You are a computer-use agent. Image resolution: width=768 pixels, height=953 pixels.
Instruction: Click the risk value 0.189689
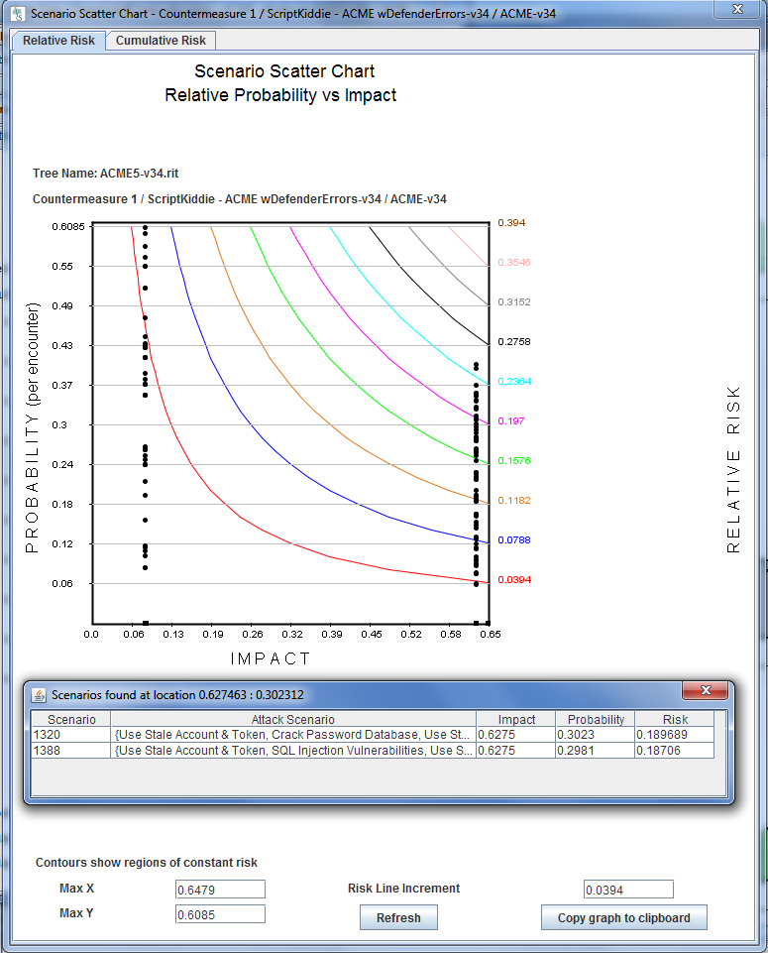[x=675, y=735]
